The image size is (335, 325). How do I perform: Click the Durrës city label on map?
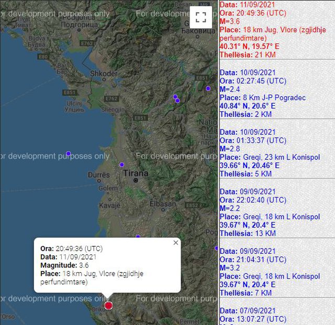[99, 174]
